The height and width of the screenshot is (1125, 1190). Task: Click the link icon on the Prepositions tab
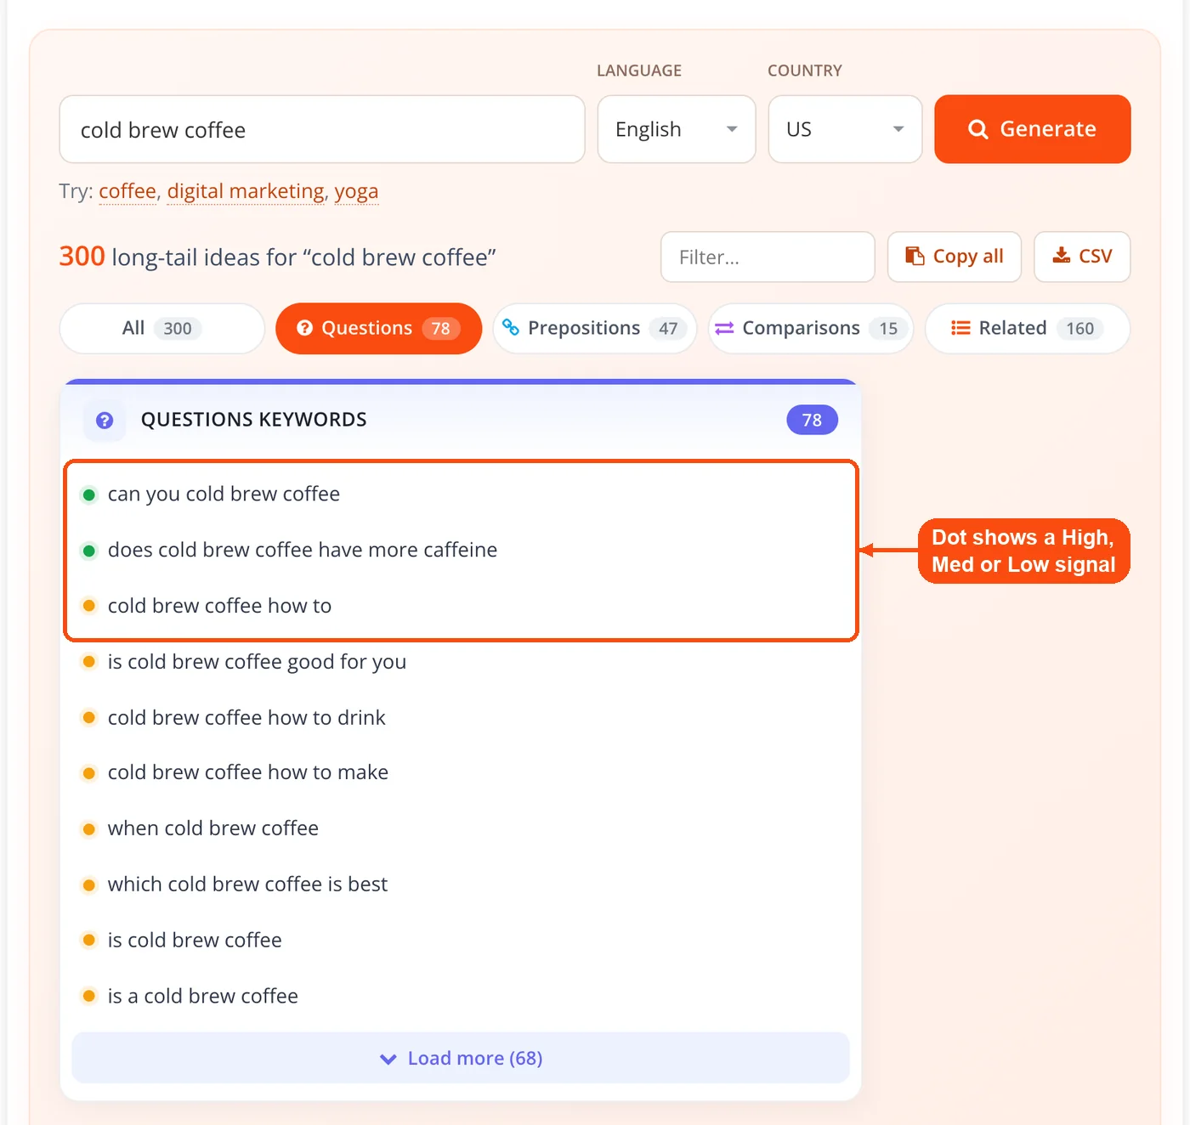click(x=511, y=327)
